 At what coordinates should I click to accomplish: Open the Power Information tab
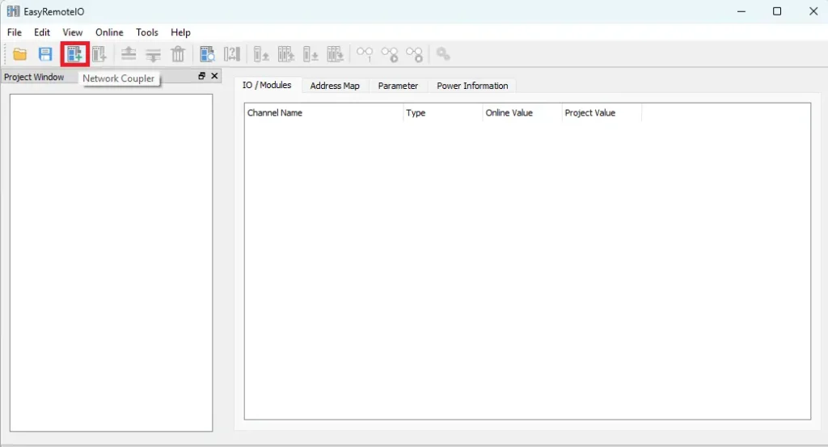click(x=472, y=86)
